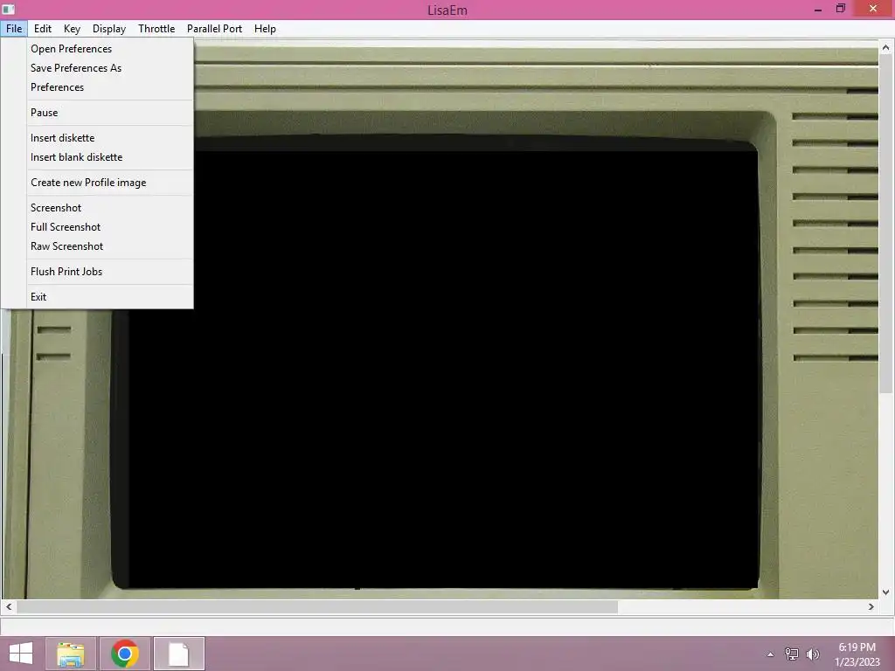895x671 pixels.
Task: Close the LisaEm window
Action: pos(873,9)
